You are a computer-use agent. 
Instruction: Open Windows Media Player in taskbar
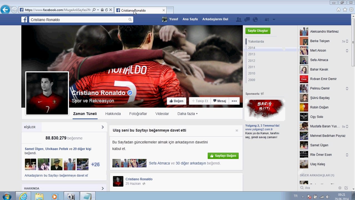(55, 196)
